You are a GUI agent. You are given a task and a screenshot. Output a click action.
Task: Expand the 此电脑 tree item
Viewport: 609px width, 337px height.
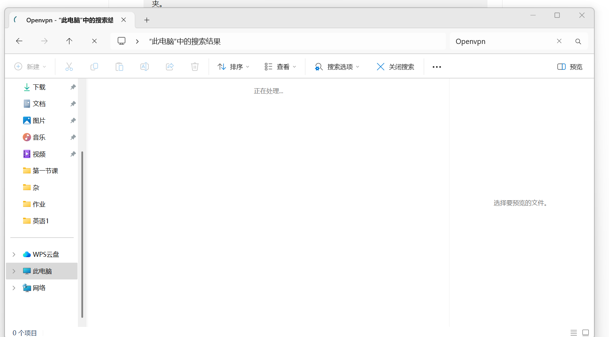pyautogui.click(x=14, y=271)
